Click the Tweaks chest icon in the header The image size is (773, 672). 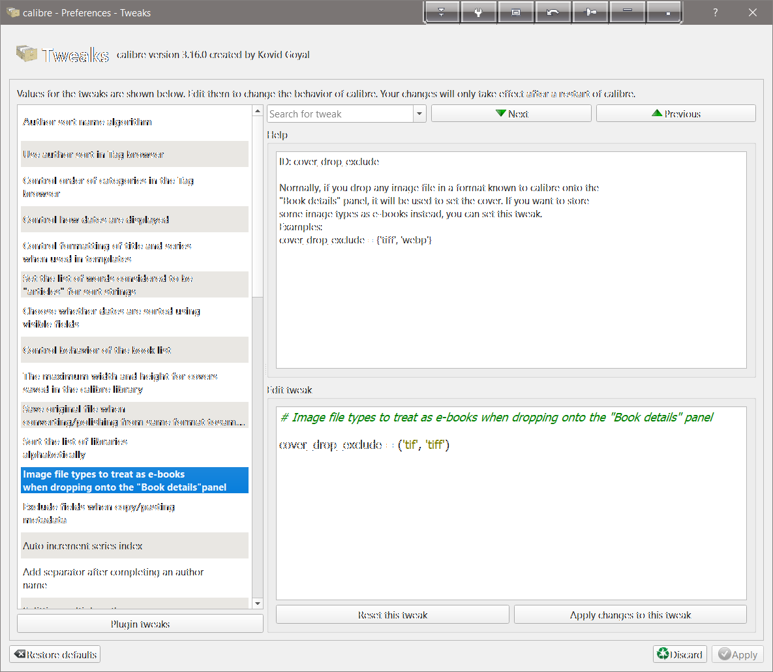[27, 53]
